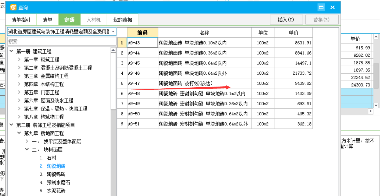Select row number 5 header
The height and width of the screenshot is (196, 380).
click(x=122, y=83)
